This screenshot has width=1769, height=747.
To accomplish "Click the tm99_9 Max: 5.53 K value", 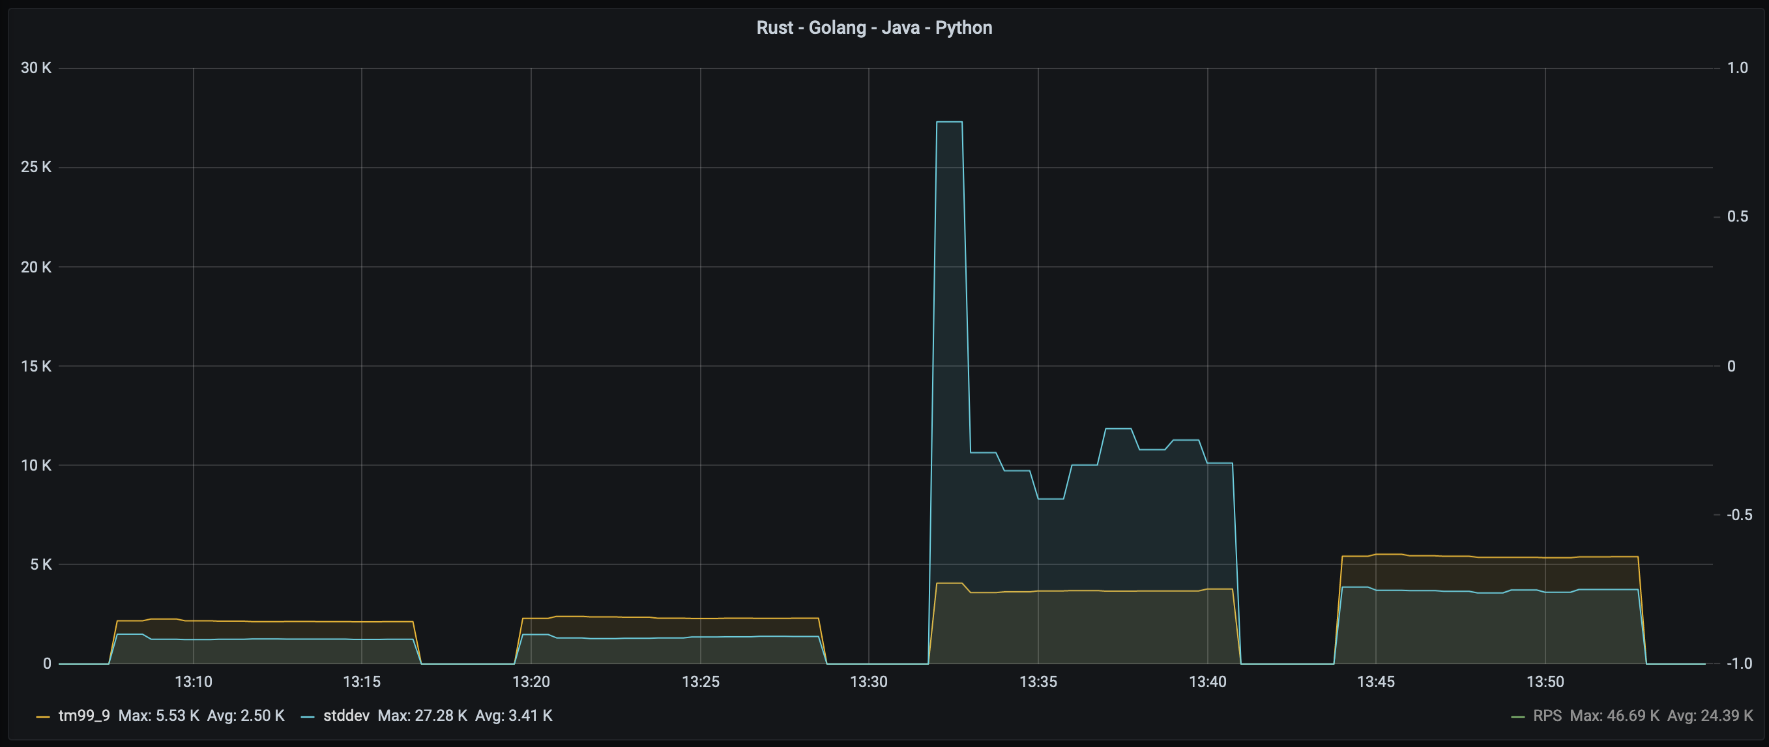I will 158,716.
